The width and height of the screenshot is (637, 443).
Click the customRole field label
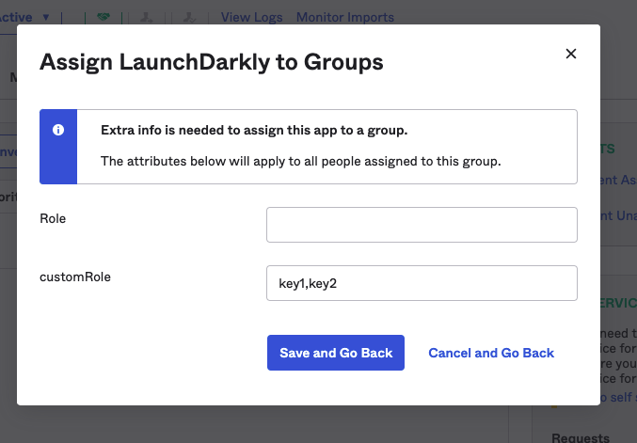coord(75,277)
